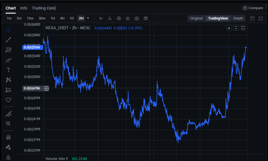Collapse the chart pane icon
Screen dimensions: 268x161
pos(236,28)
